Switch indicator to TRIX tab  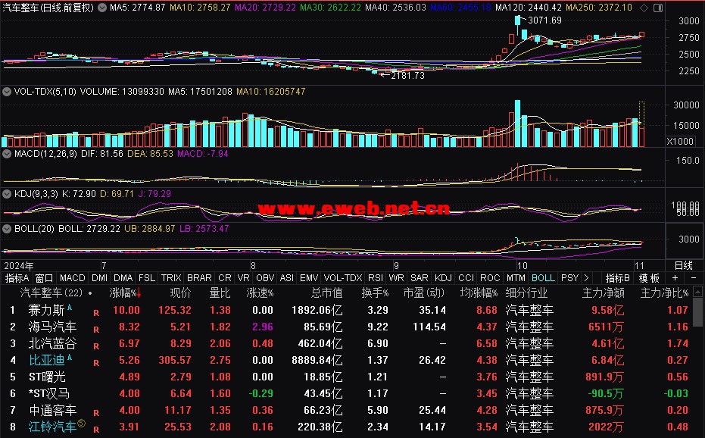click(171, 278)
